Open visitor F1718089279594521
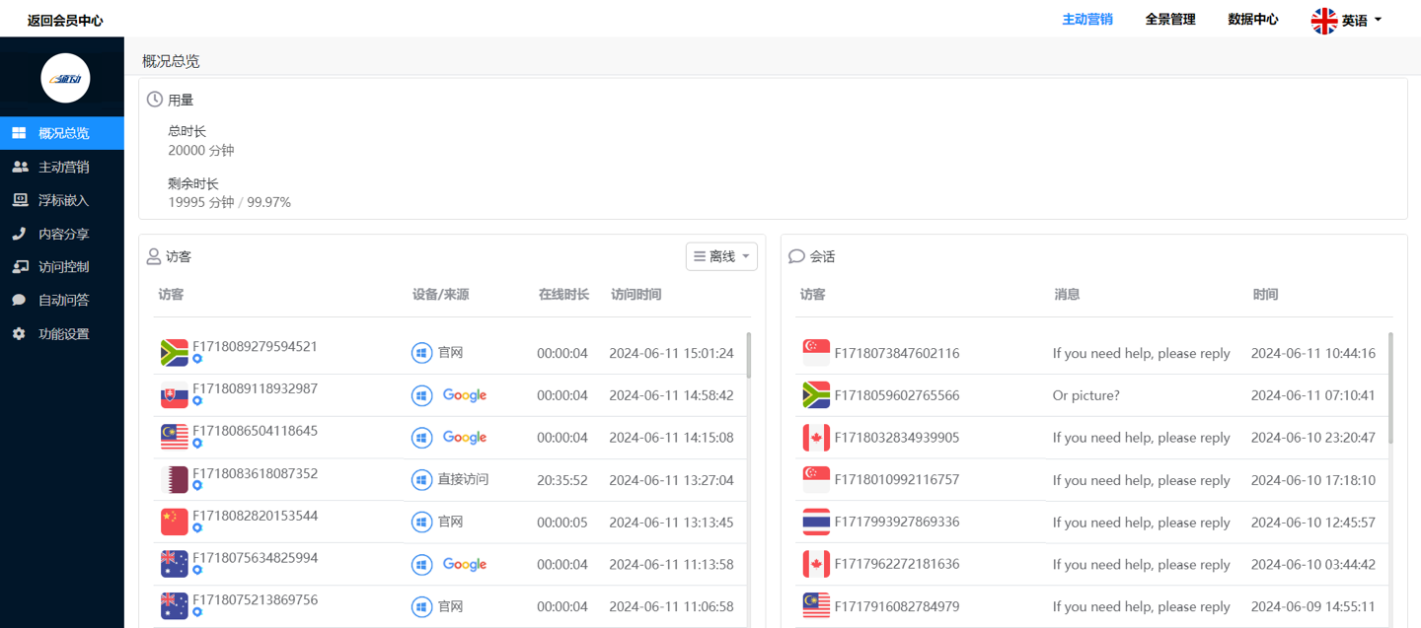 (x=255, y=347)
